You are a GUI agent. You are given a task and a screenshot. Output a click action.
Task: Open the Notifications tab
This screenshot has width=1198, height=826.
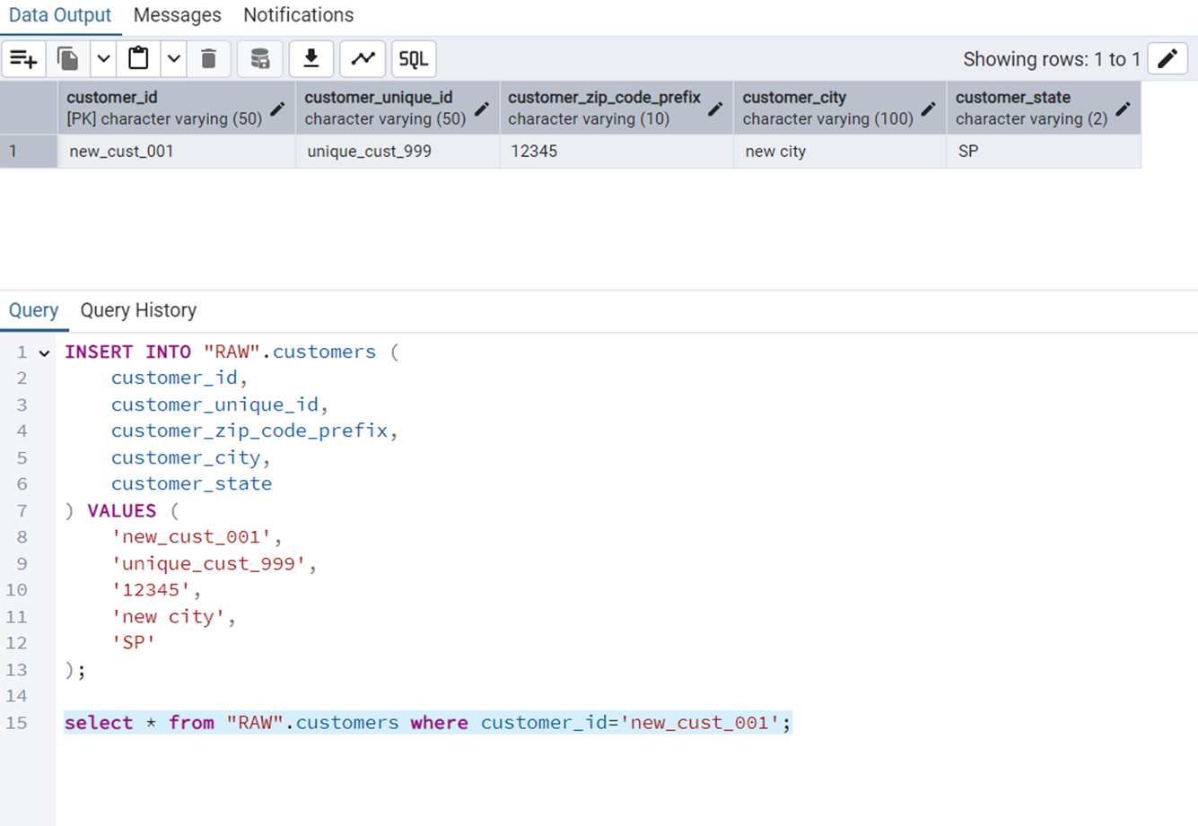pos(298,15)
